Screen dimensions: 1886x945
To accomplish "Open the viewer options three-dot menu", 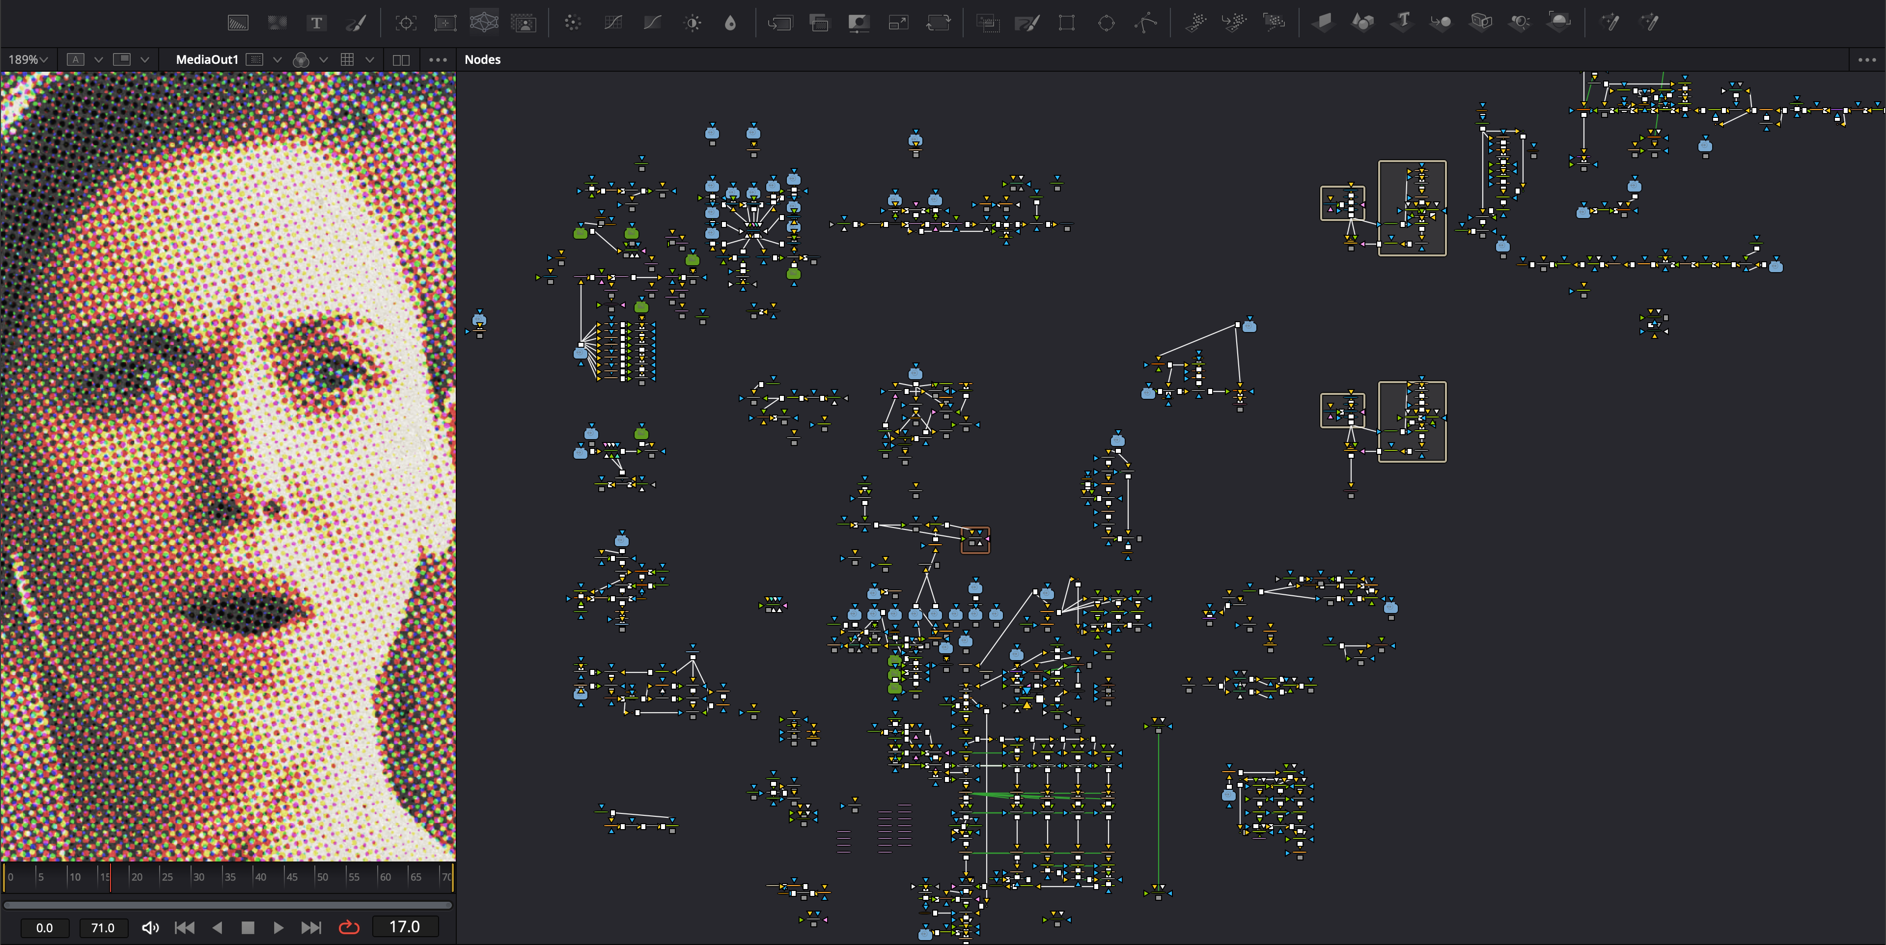I will [438, 60].
